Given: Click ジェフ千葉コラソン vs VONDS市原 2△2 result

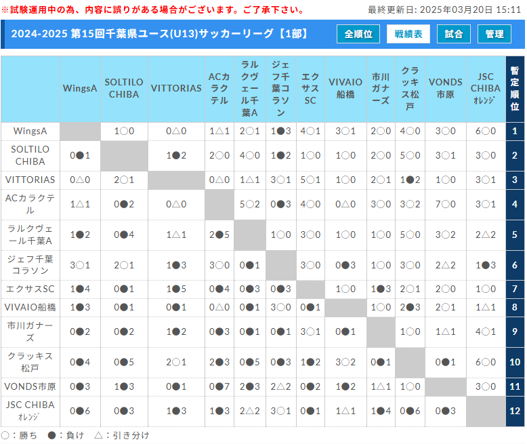Looking at the screenshot, I should pos(446,265).
